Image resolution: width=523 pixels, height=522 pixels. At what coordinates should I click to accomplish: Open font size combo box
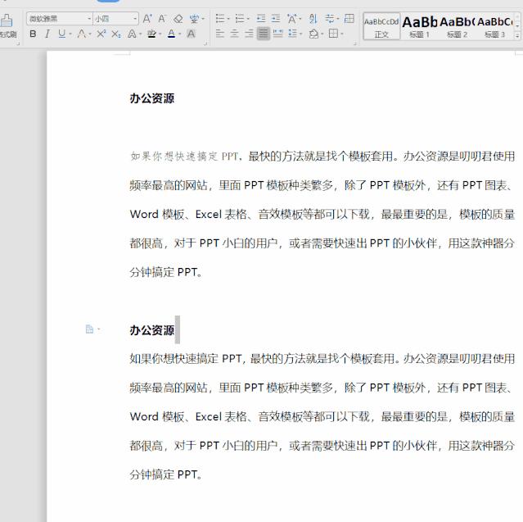click(115, 19)
